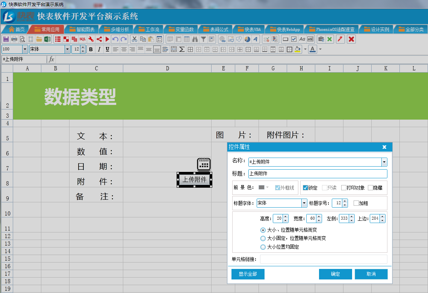The height and width of the screenshot is (293, 428).
Task: Click the globe hyperlink icon
Action: 222,39
